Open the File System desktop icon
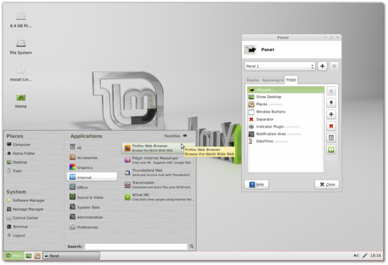This screenshot has height=265, width=388. pos(21,47)
